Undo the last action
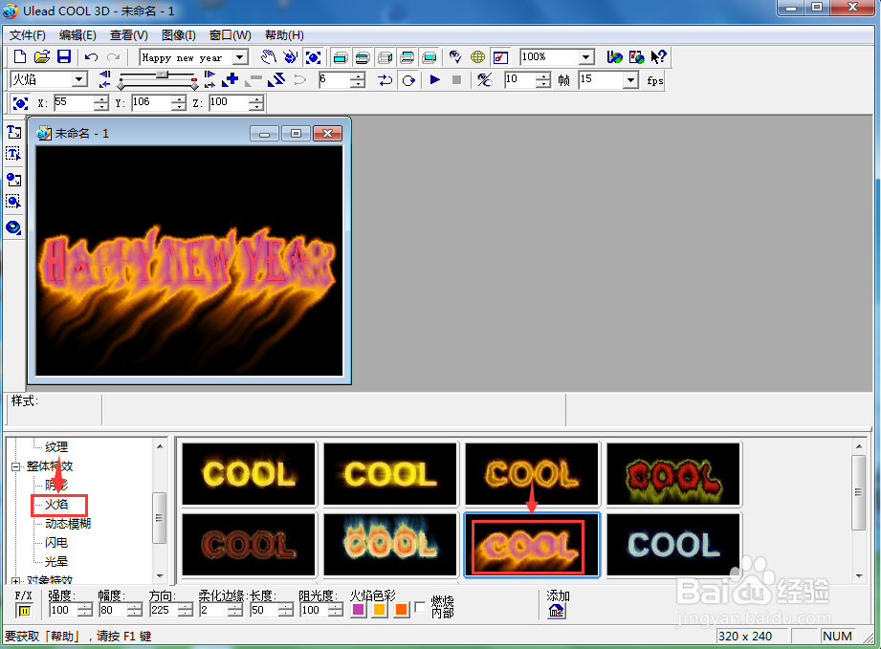Screen dimensions: 881x649 91,57
